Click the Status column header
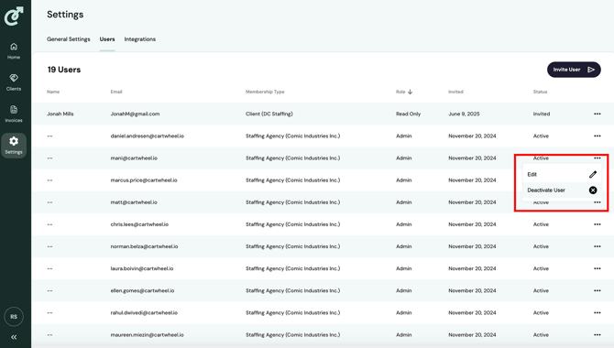This screenshot has height=348, width=614. [x=540, y=92]
